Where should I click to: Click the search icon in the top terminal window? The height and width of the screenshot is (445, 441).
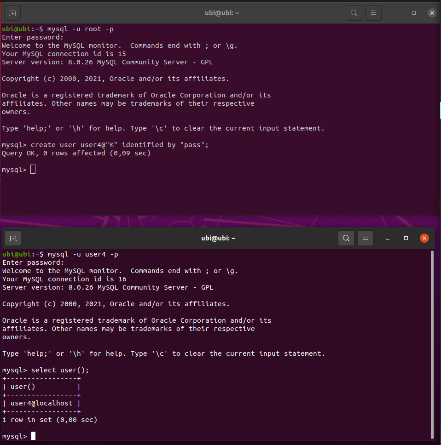(354, 13)
